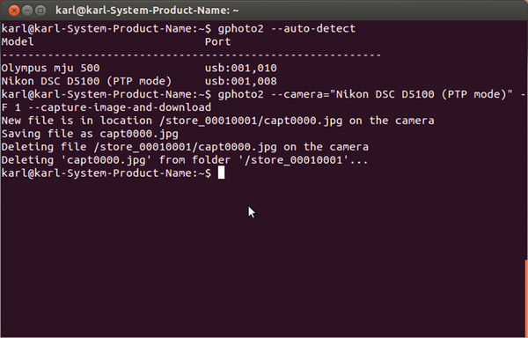Click '--capture-image-and-download' option text
Screen dimensions: 528x338
pyautogui.click(x=119, y=107)
